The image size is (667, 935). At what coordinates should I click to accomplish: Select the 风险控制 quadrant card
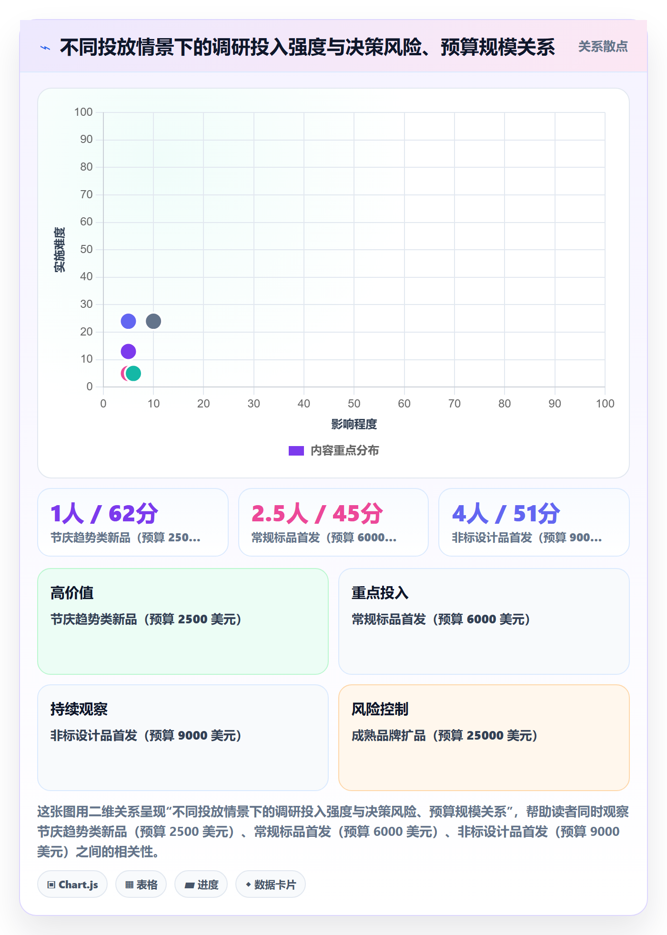tap(484, 738)
